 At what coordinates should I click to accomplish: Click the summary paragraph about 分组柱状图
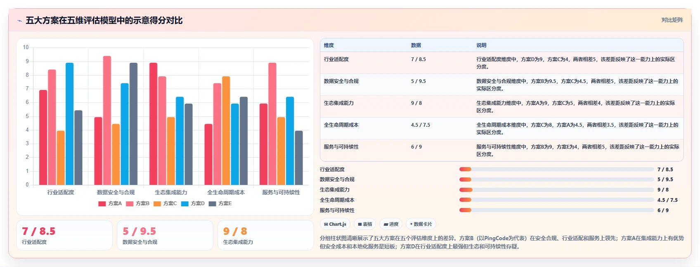[502, 242]
